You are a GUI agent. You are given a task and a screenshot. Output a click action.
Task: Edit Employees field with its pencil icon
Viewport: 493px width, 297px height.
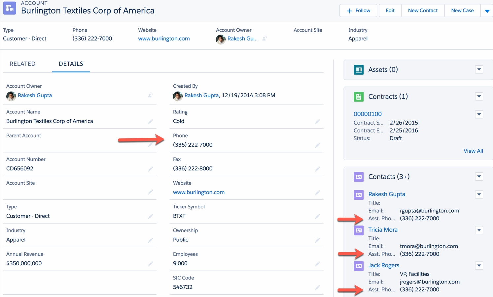coord(317,264)
